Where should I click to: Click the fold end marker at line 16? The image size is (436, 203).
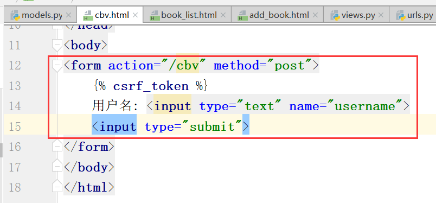point(57,146)
